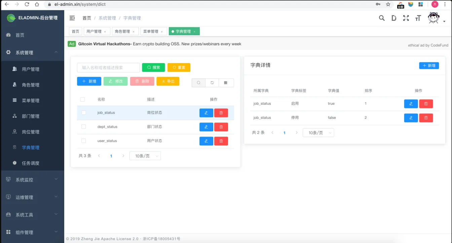Viewport: 452px width, 243px height.
Task: Edit the dept_status row pencil icon
Action: click(x=206, y=127)
